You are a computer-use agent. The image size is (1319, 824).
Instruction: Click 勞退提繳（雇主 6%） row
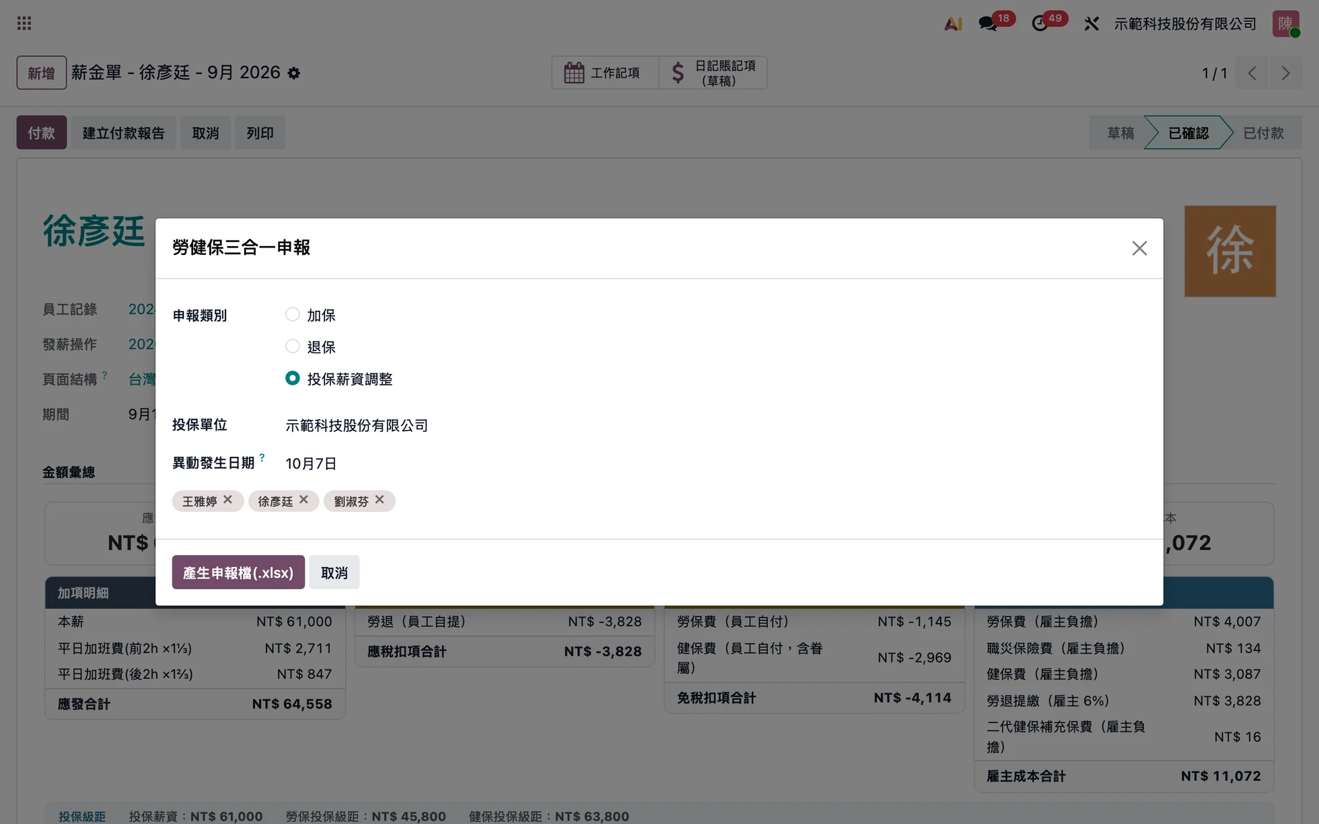pos(1124,701)
